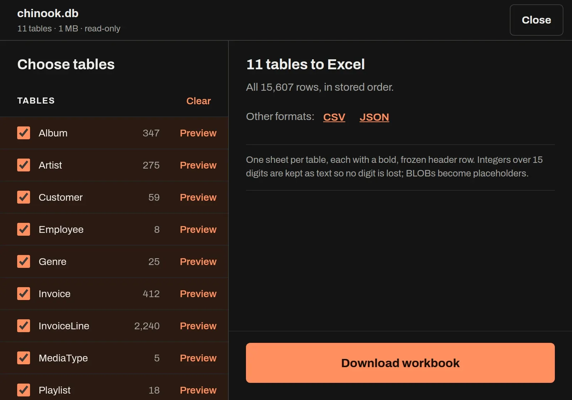Toggle the Customer table checkbox
572x400 pixels.
pyautogui.click(x=24, y=197)
